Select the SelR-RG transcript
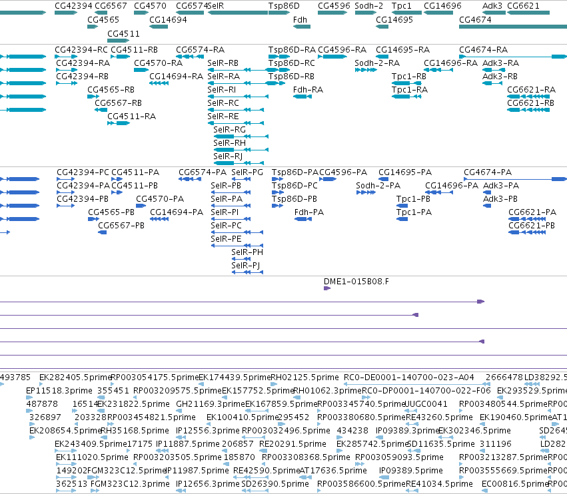Screen dimensions: 567x494 tap(241, 136)
